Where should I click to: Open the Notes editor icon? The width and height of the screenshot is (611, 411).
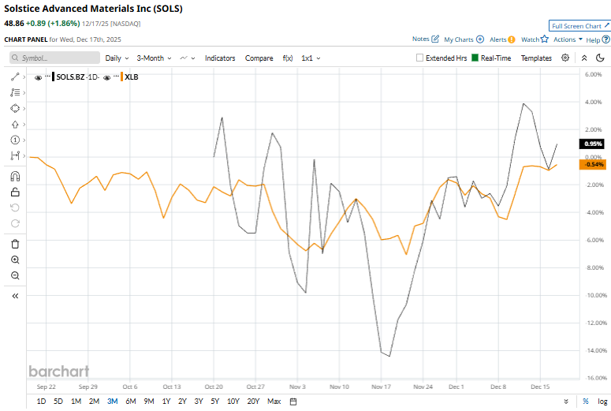[x=435, y=39]
